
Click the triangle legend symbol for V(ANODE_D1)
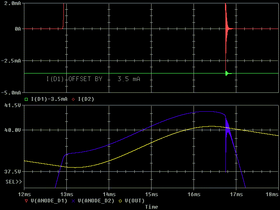pos(26,201)
